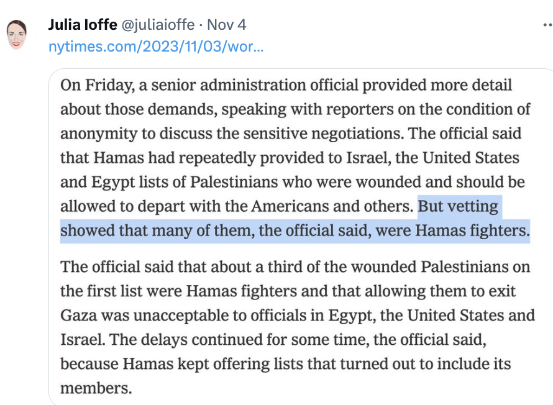Click highlighted line ending 'were Hamas fighters.'
553x405 pixels.
tap(295, 231)
